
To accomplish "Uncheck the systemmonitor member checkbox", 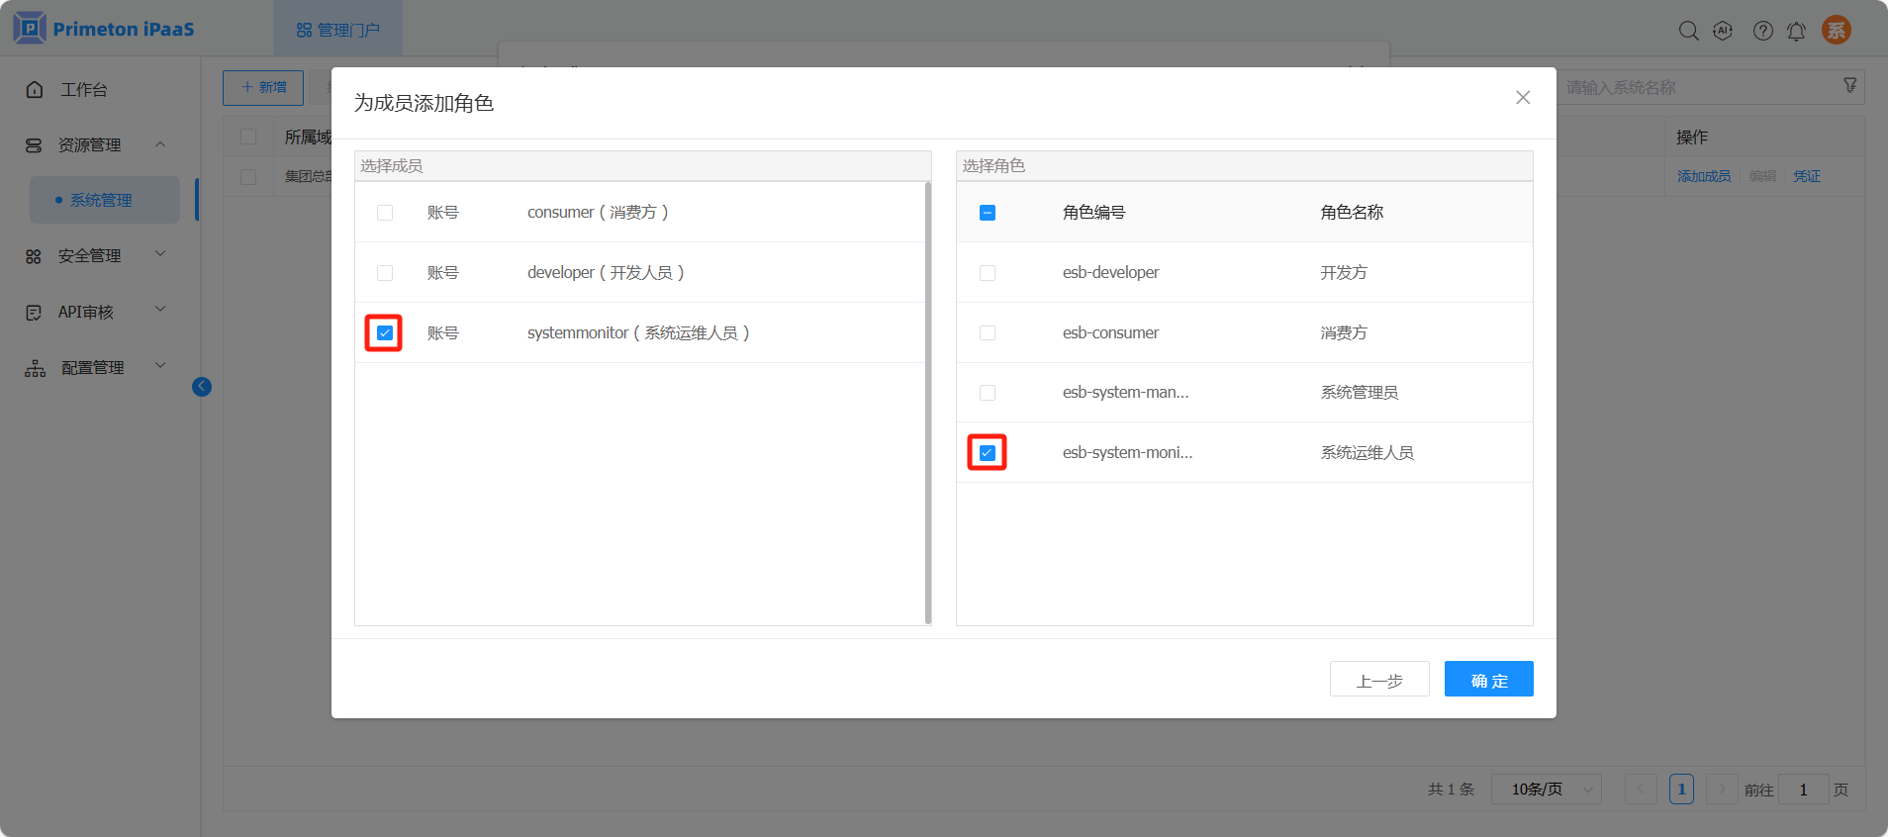I will tap(385, 333).
